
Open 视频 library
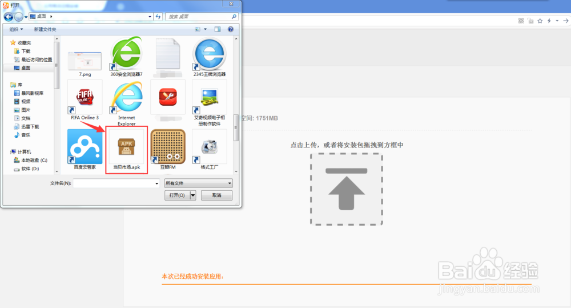click(x=22, y=101)
